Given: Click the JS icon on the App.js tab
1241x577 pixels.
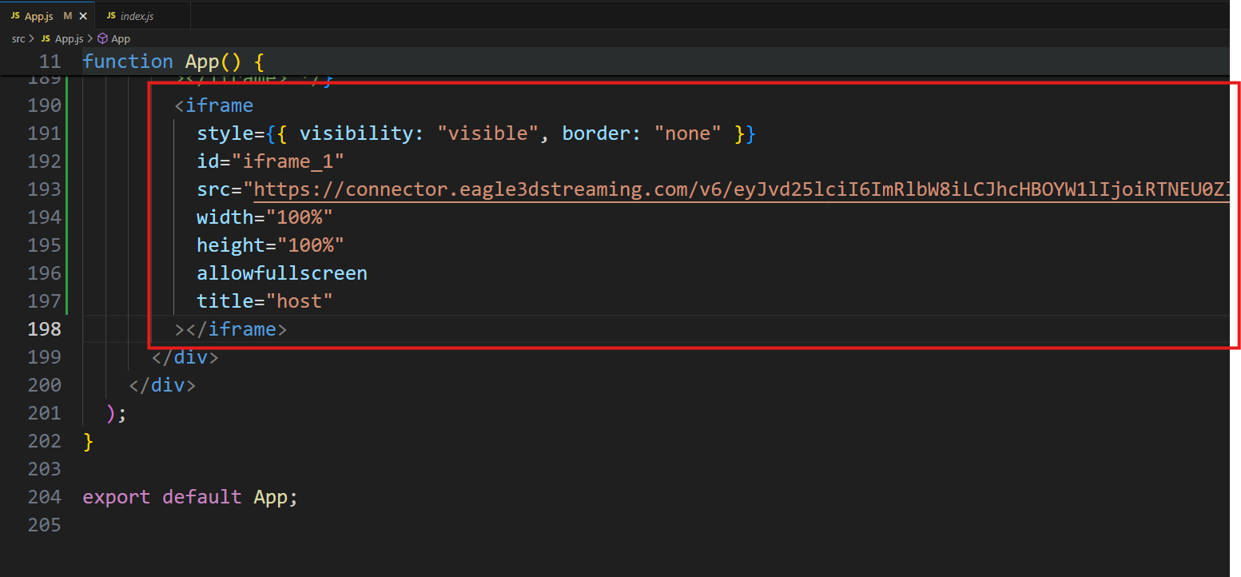Looking at the screenshot, I should point(15,16).
